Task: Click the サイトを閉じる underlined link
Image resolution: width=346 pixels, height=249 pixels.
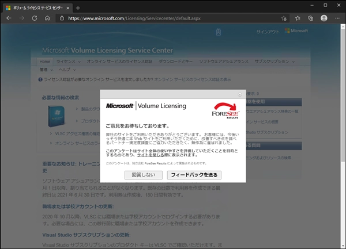Action: (151, 155)
